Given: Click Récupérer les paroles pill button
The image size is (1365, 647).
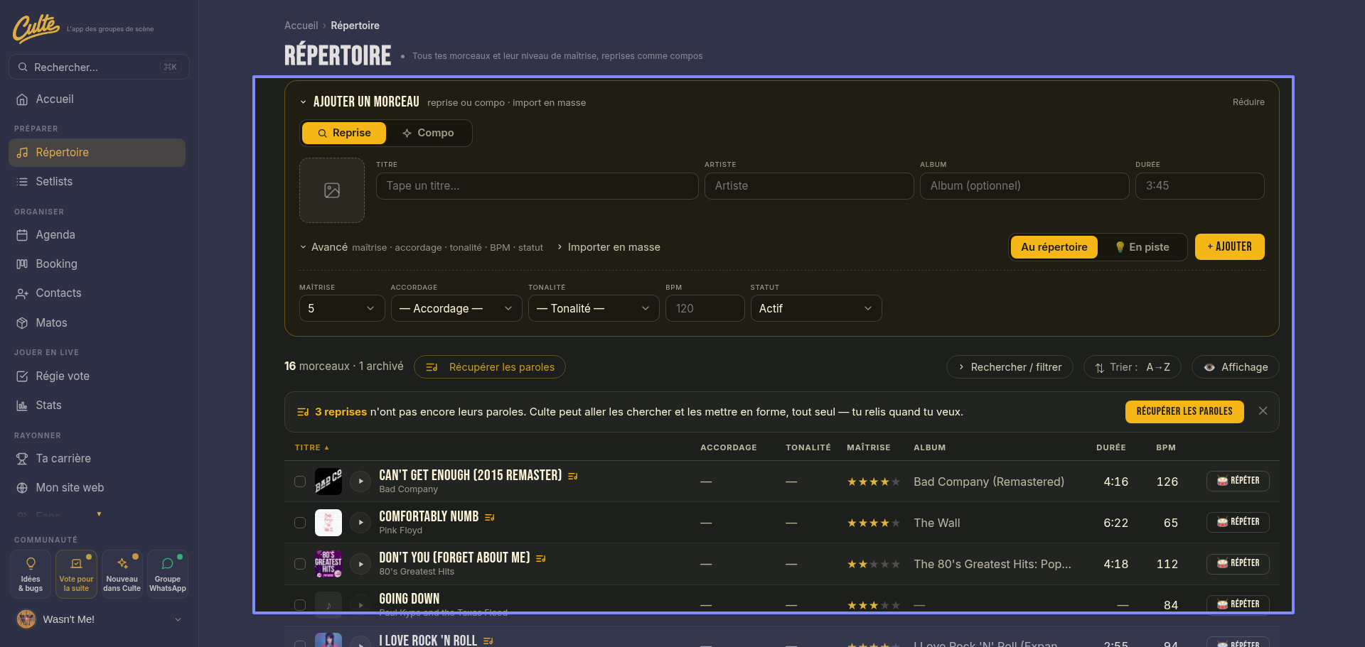Looking at the screenshot, I should pos(490,367).
